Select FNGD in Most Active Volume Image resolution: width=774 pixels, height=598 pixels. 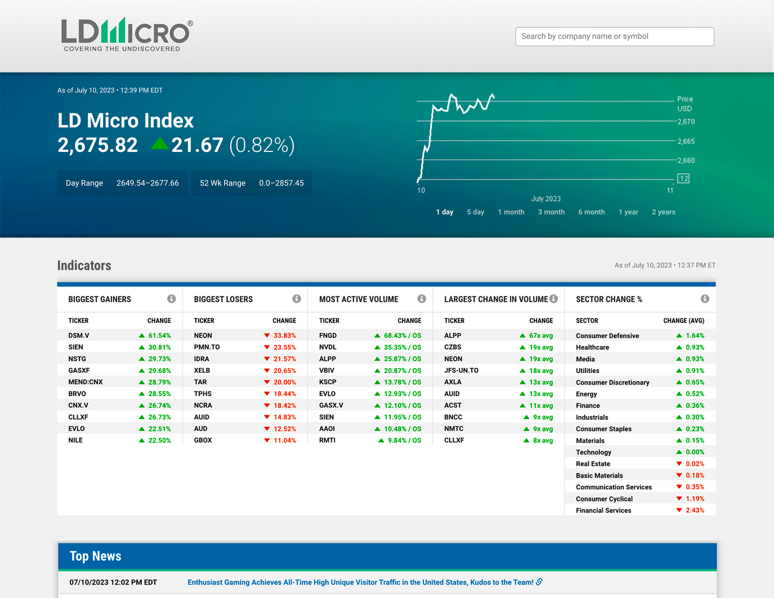pos(328,335)
